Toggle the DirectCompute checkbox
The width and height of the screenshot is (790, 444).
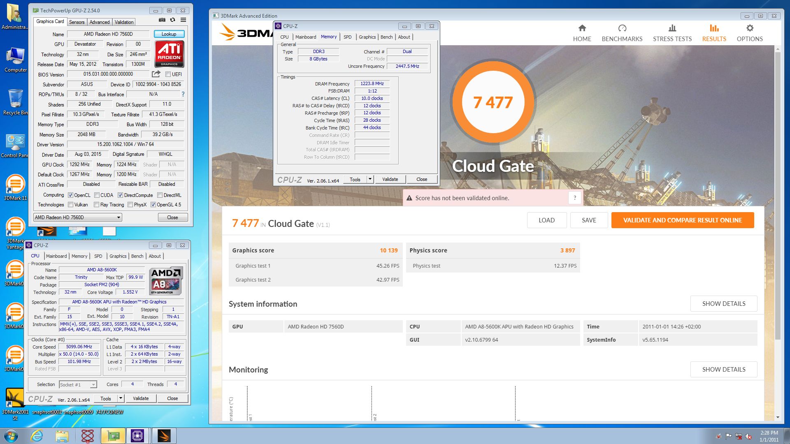[120, 195]
